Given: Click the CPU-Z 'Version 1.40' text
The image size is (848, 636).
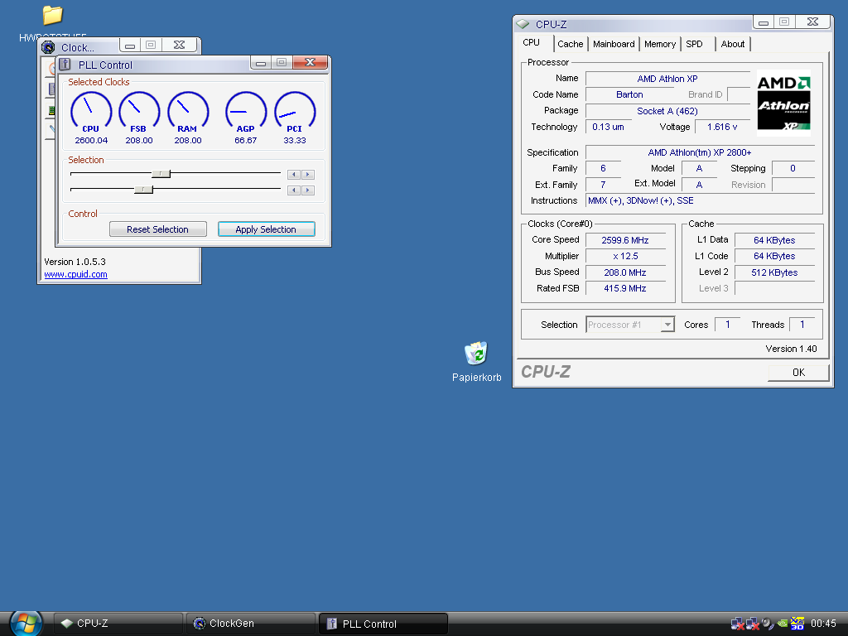Looking at the screenshot, I should 791,349.
